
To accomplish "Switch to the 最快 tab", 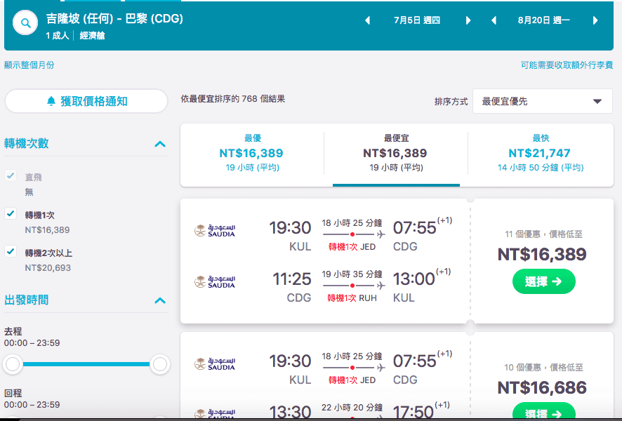I will (541, 154).
